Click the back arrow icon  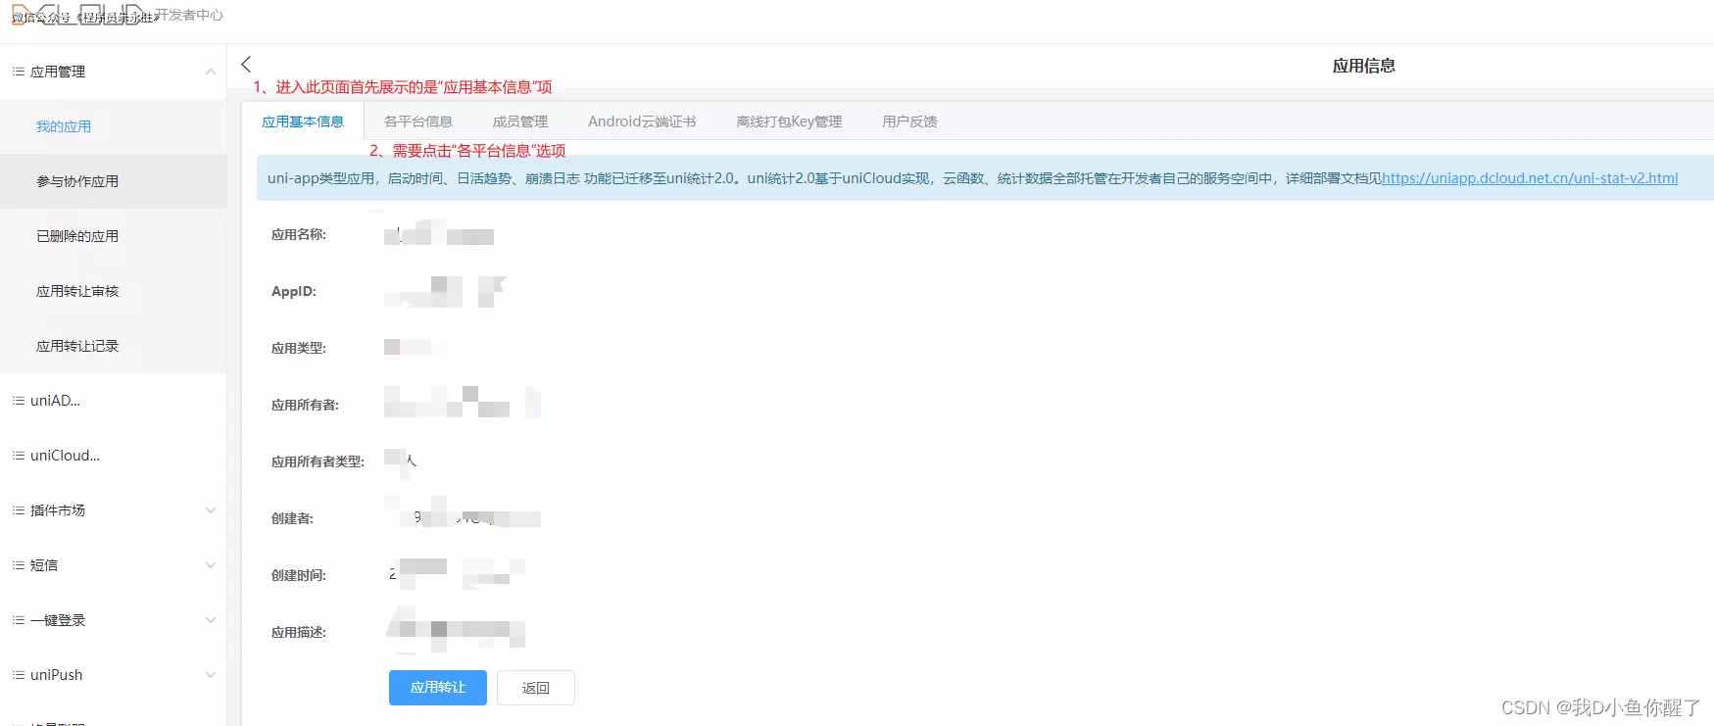(x=246, y=65)
